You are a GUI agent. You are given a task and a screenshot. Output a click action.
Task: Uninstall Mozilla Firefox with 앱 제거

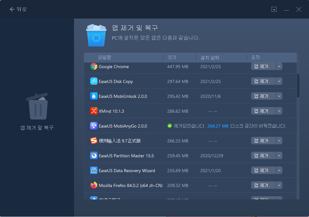tap(263, 185)
